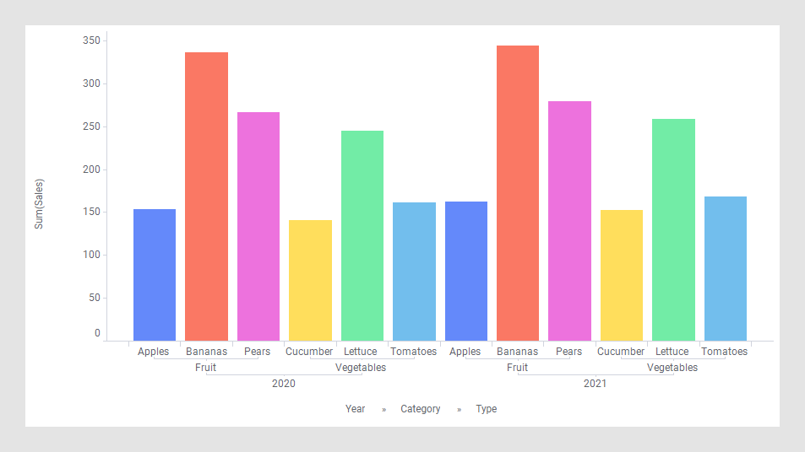Click the Sum(Sales) Y-axis selector
This screenshot has height=452, width=805.
39,204
